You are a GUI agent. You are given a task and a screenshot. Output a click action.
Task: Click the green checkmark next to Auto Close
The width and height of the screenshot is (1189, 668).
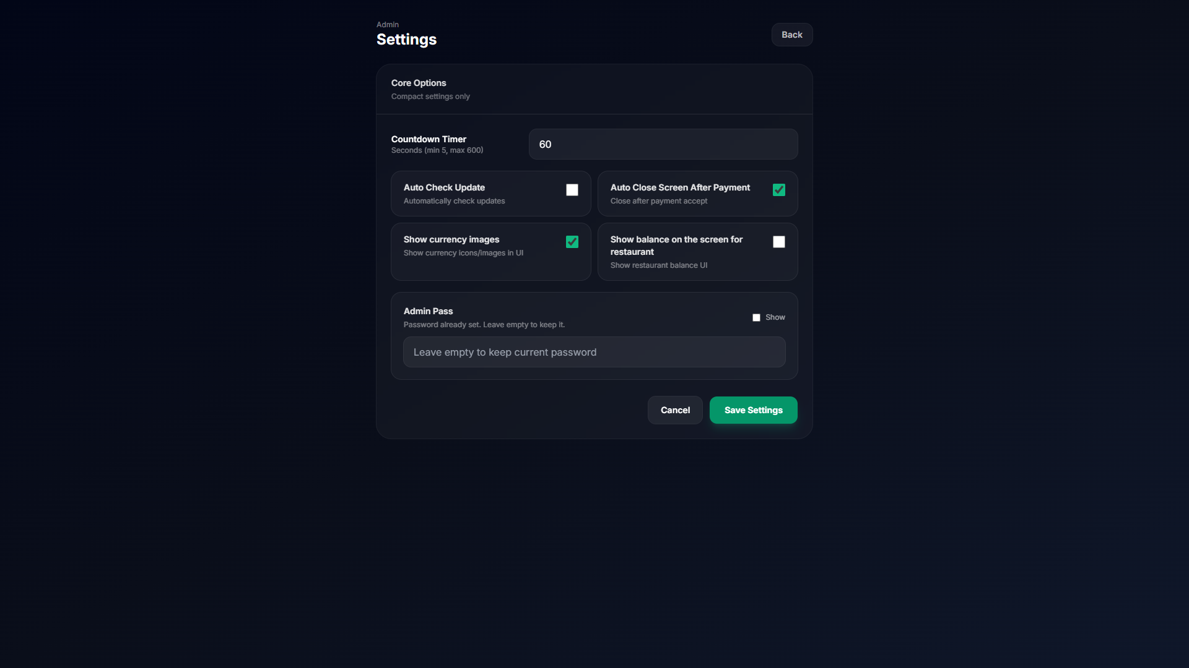pos(778,190)
